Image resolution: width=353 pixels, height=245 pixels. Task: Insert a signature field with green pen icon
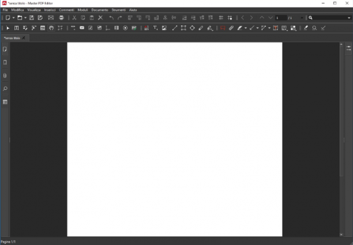tap(134, 28)
